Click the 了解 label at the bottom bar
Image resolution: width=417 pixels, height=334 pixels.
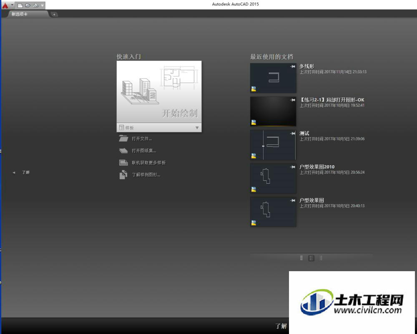[x=281, y=326]
